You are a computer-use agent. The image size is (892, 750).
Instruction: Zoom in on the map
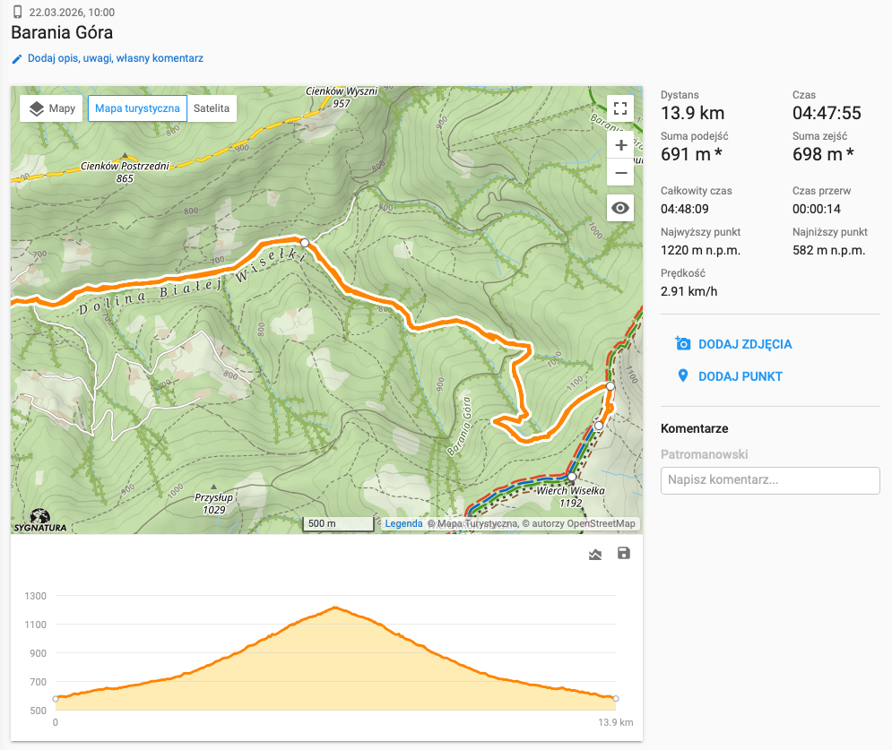620,145
